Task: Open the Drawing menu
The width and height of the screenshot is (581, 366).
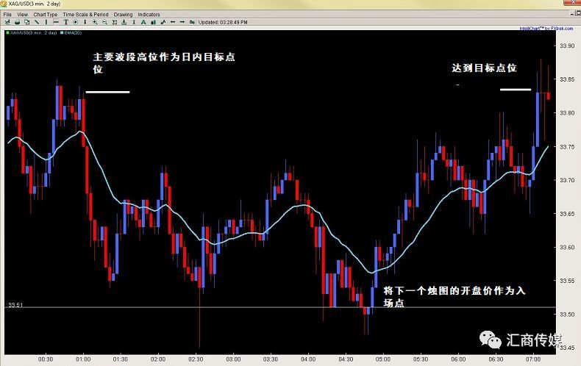Action: click(123, 15)
